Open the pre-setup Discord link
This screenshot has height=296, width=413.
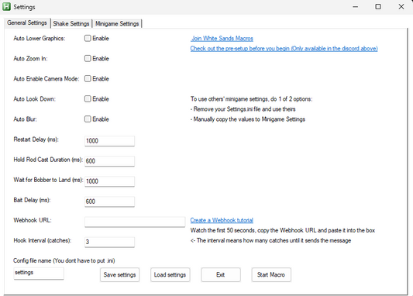[x=284, y=49]
